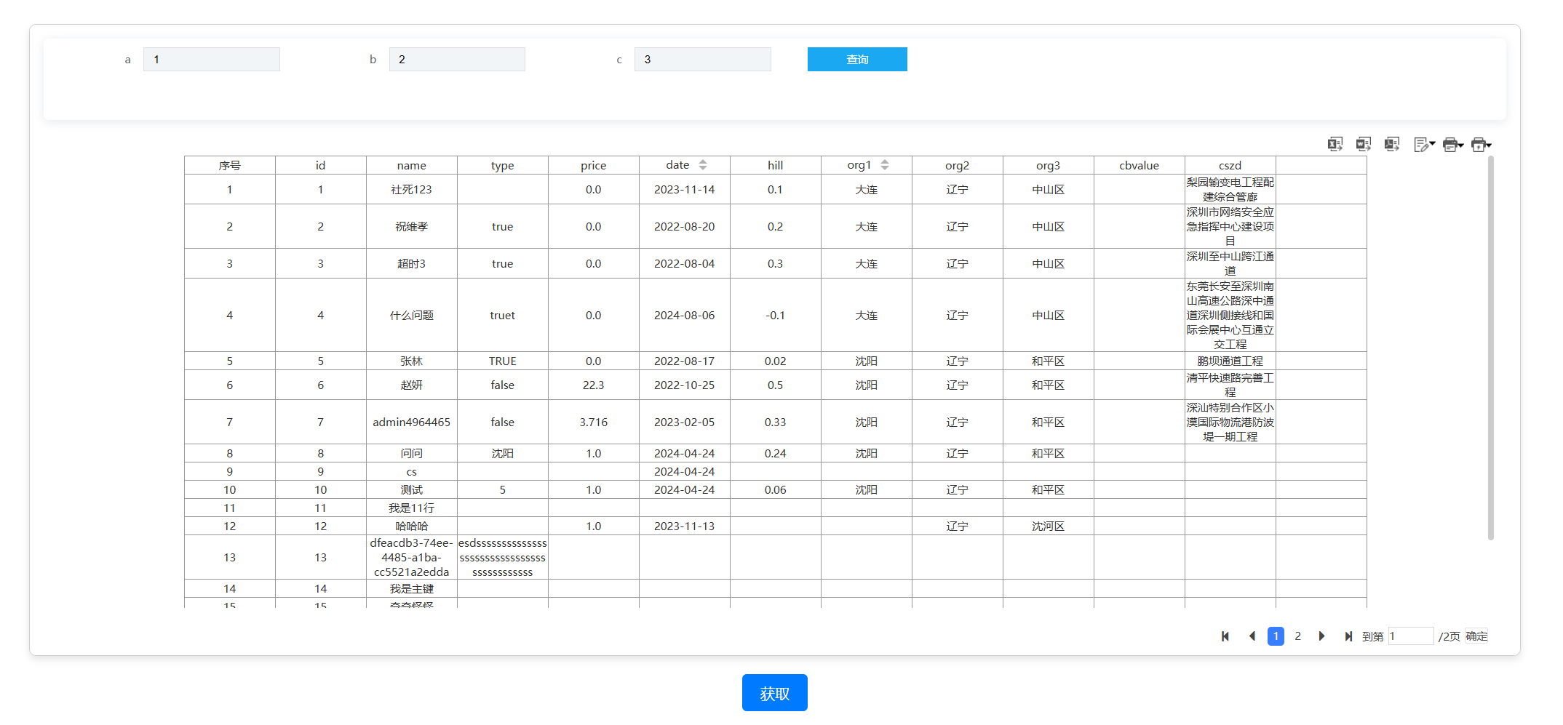
Task: Select the truet type cell
Action: [503, 316]
